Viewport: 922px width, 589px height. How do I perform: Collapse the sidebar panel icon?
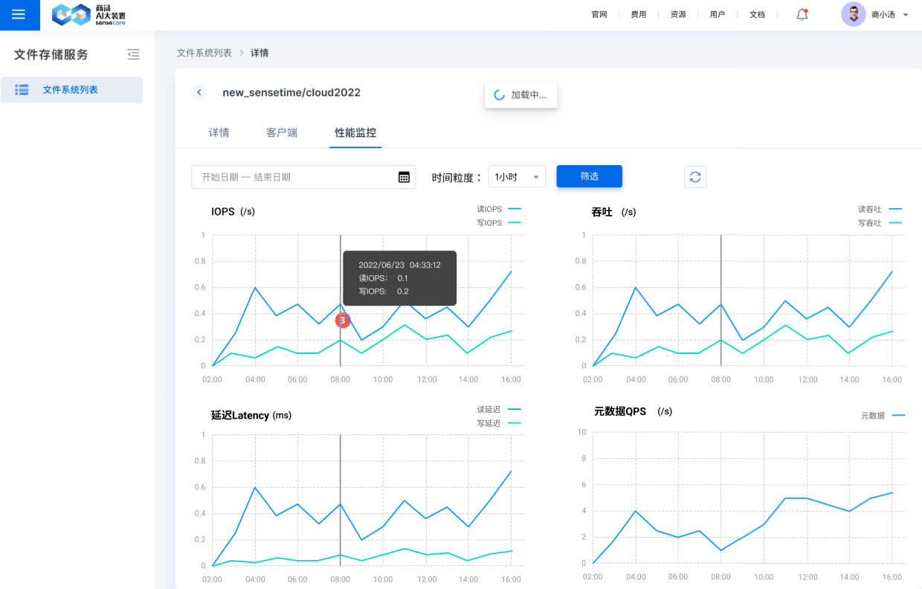133,54
